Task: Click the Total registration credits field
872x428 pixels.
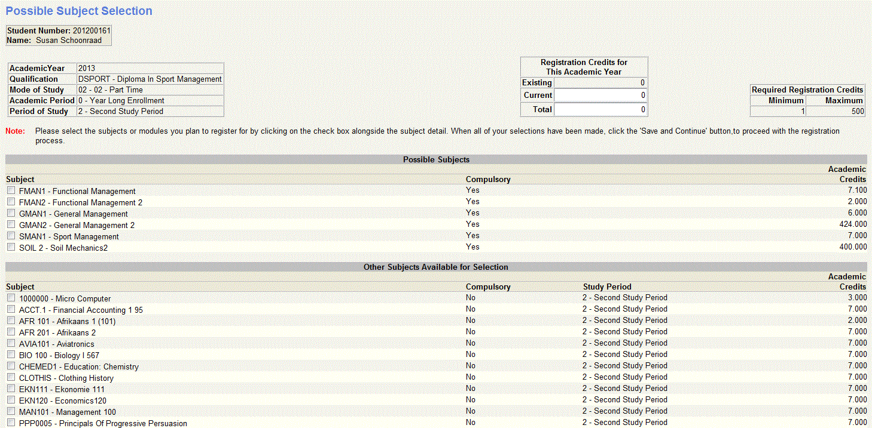Action: 600,109
